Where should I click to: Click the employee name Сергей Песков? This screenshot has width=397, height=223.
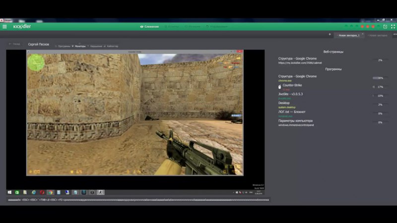[x=39, y=44]
